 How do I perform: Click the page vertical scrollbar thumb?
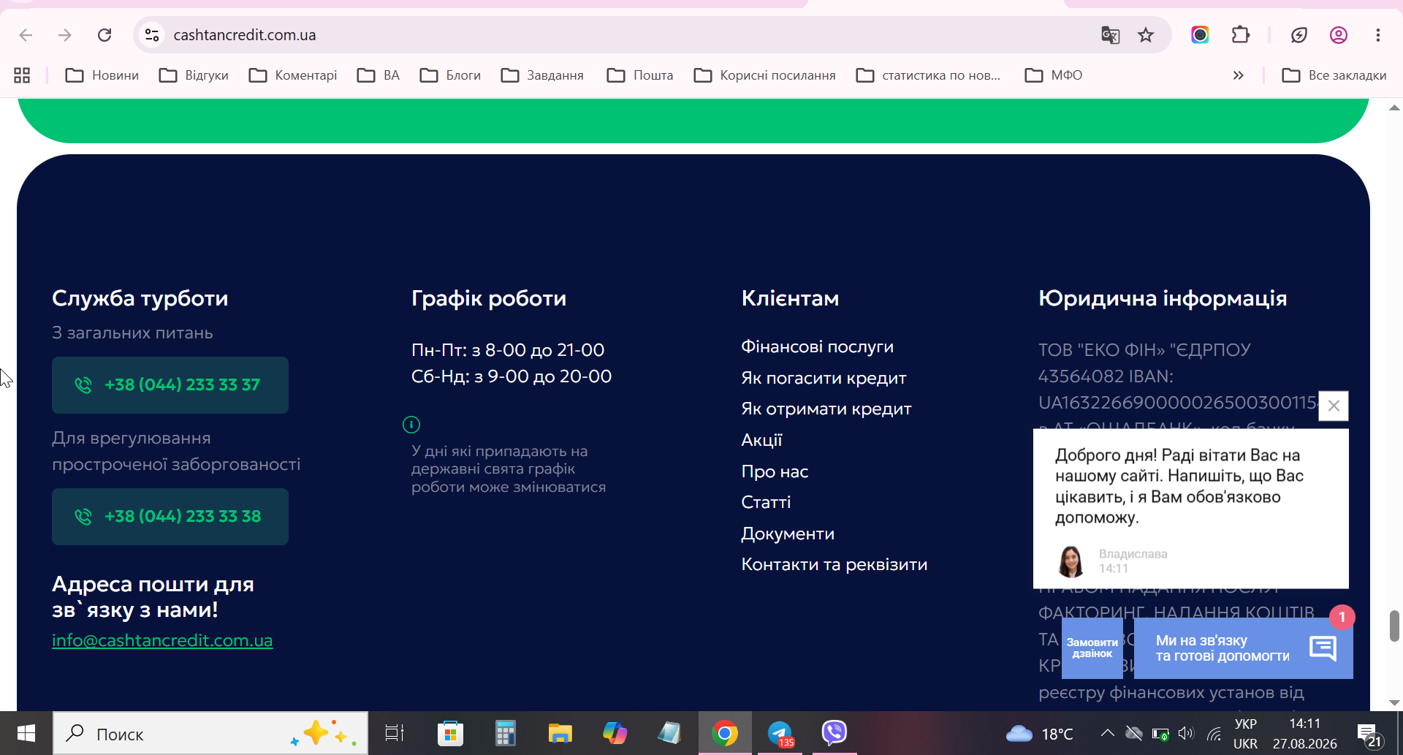(x=1394, y=626)
